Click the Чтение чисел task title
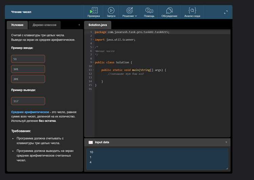Viewport: 254px width, 180px height. point(21,12)
